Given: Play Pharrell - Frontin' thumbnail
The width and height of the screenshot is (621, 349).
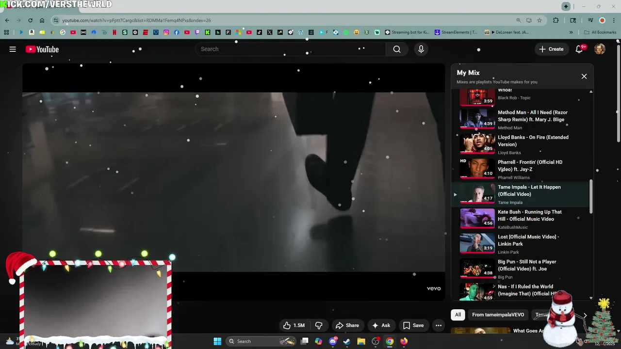Looking at the screenshot, I should point(477,168).
